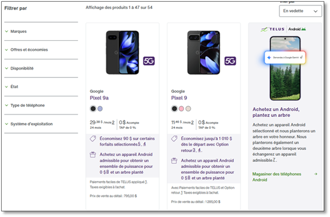Viewport: 330px width, 217px height.
Task: Expand the Offres et économies filter
Action: point(41,50)
